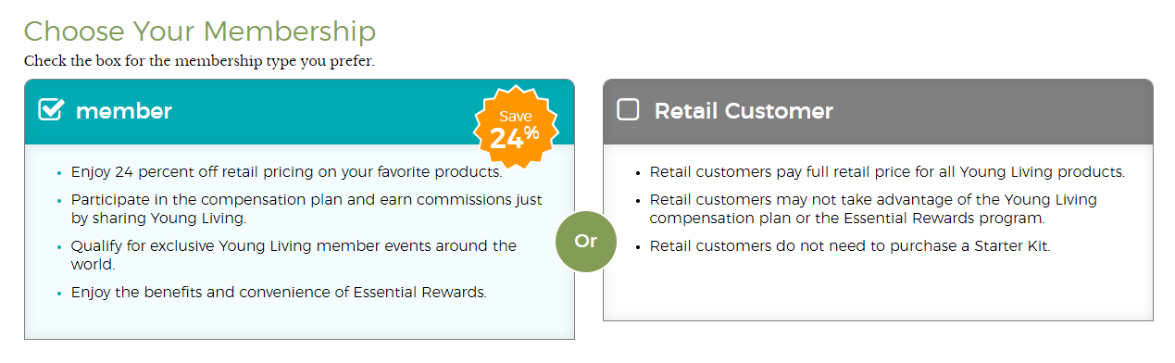Viewport: 1175px width, 363px height.
Task: Click the Choose Your Membership heading
Action: [x=200, y=31]
